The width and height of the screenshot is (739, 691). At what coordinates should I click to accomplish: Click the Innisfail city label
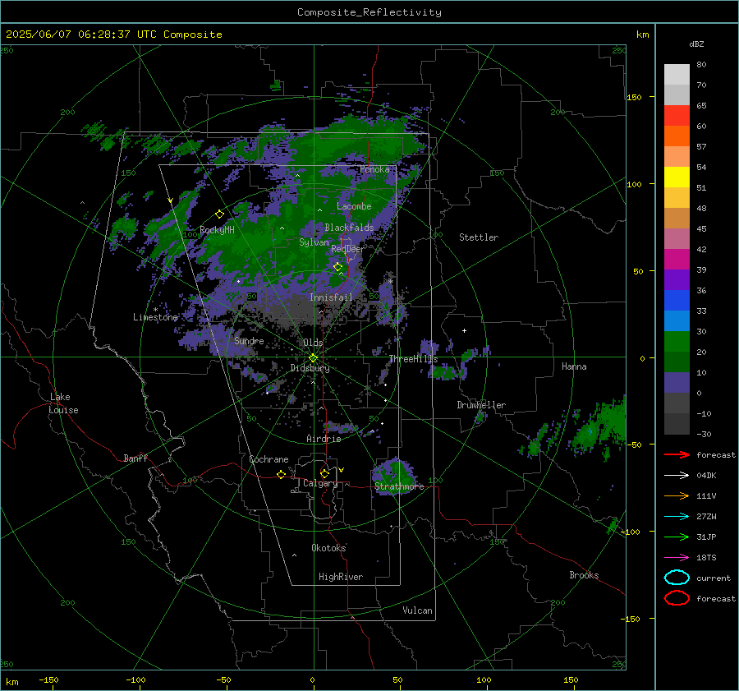click(331, 297)
